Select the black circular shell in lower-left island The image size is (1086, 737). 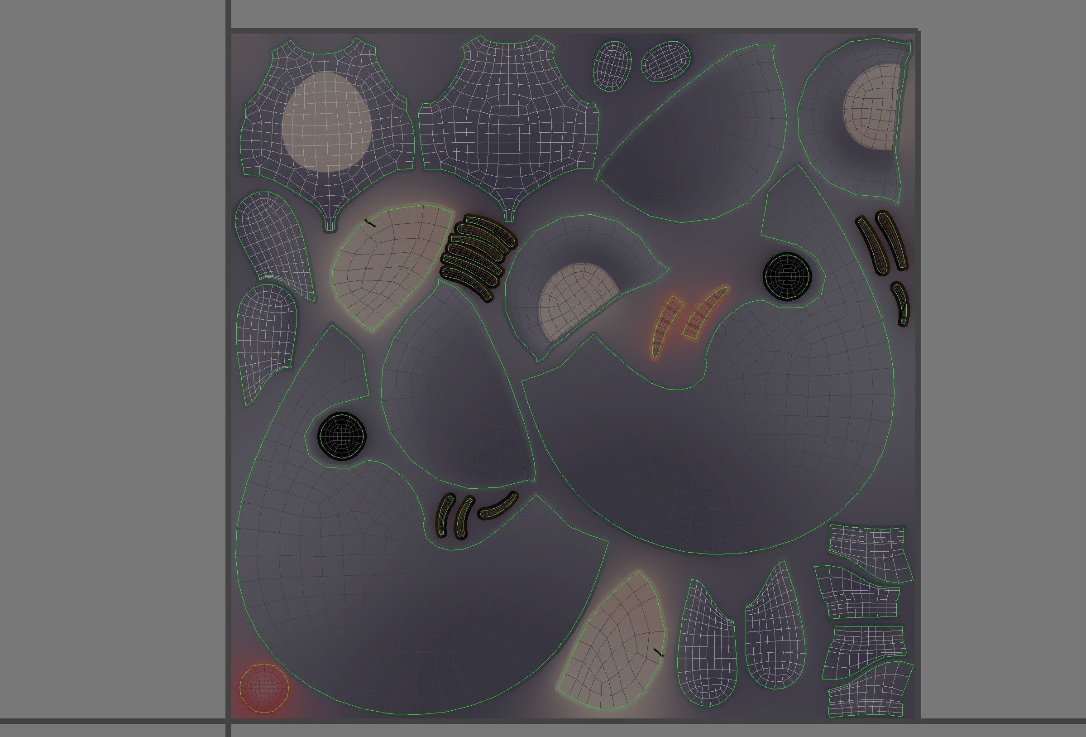point(342,436)
